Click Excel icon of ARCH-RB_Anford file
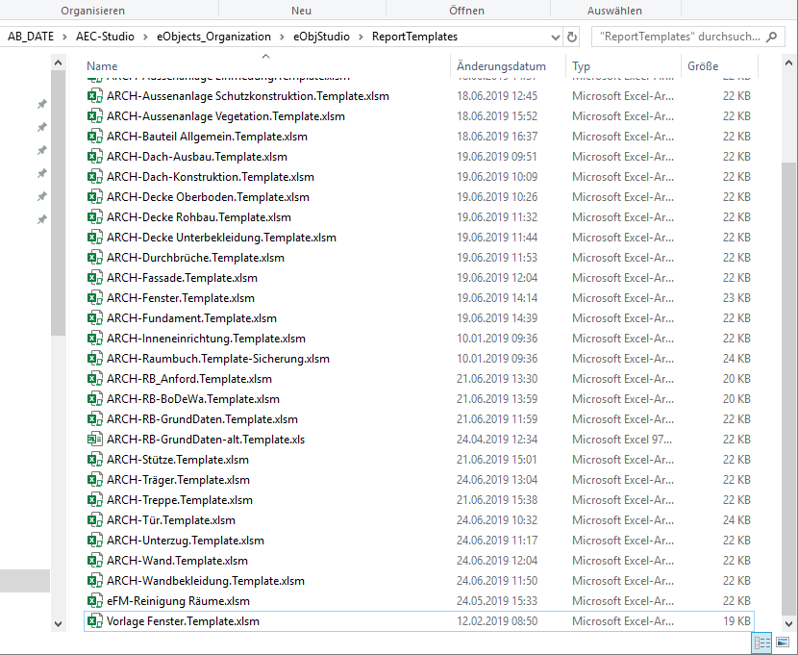 tap(94, 379)
